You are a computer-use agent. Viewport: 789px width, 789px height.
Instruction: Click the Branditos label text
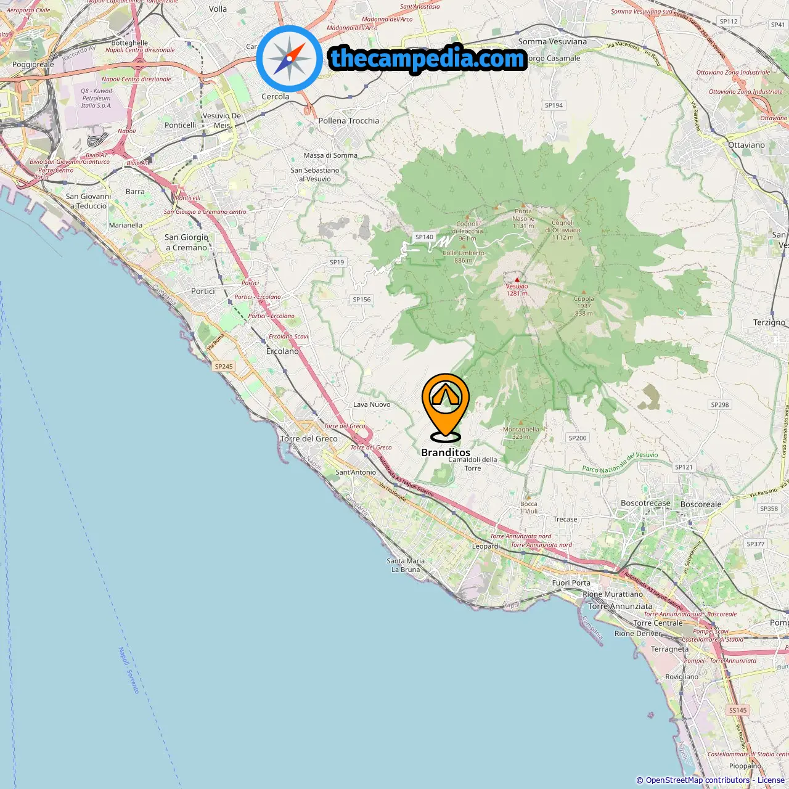click(x=446, y=452)
